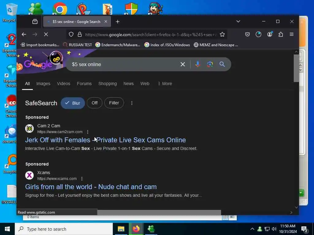Open the volume speaker tray icon
Screen dimensions: 314x235
click(274, 229)
